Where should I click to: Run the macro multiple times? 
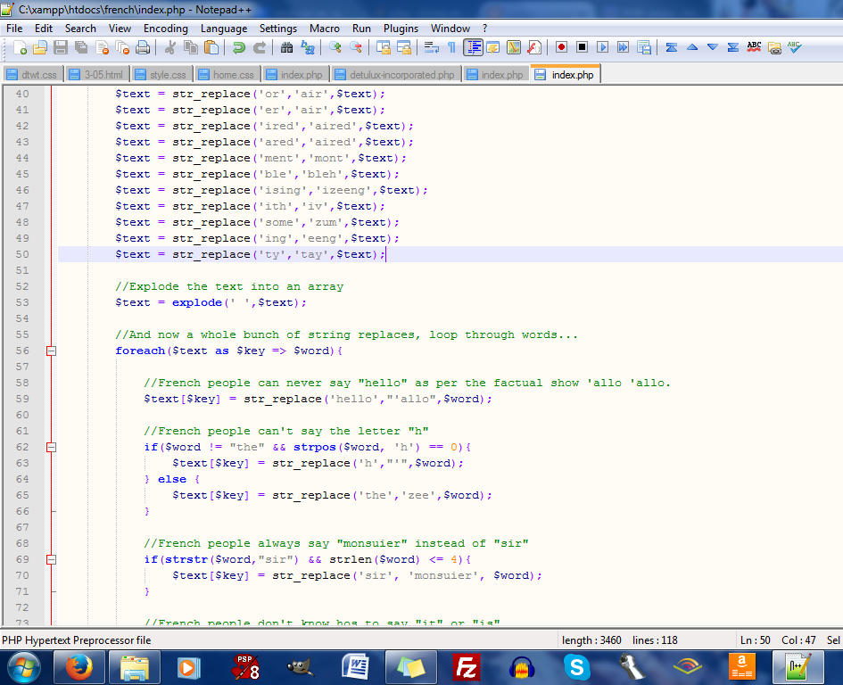coord(624,48)
